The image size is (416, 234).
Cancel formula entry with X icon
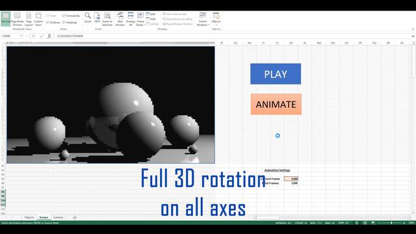pyautogui.click(x=33, y=36)
